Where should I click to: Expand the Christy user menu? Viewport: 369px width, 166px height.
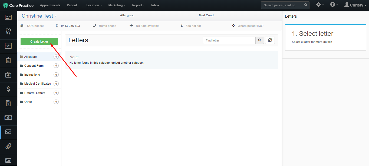click(355, 5)
